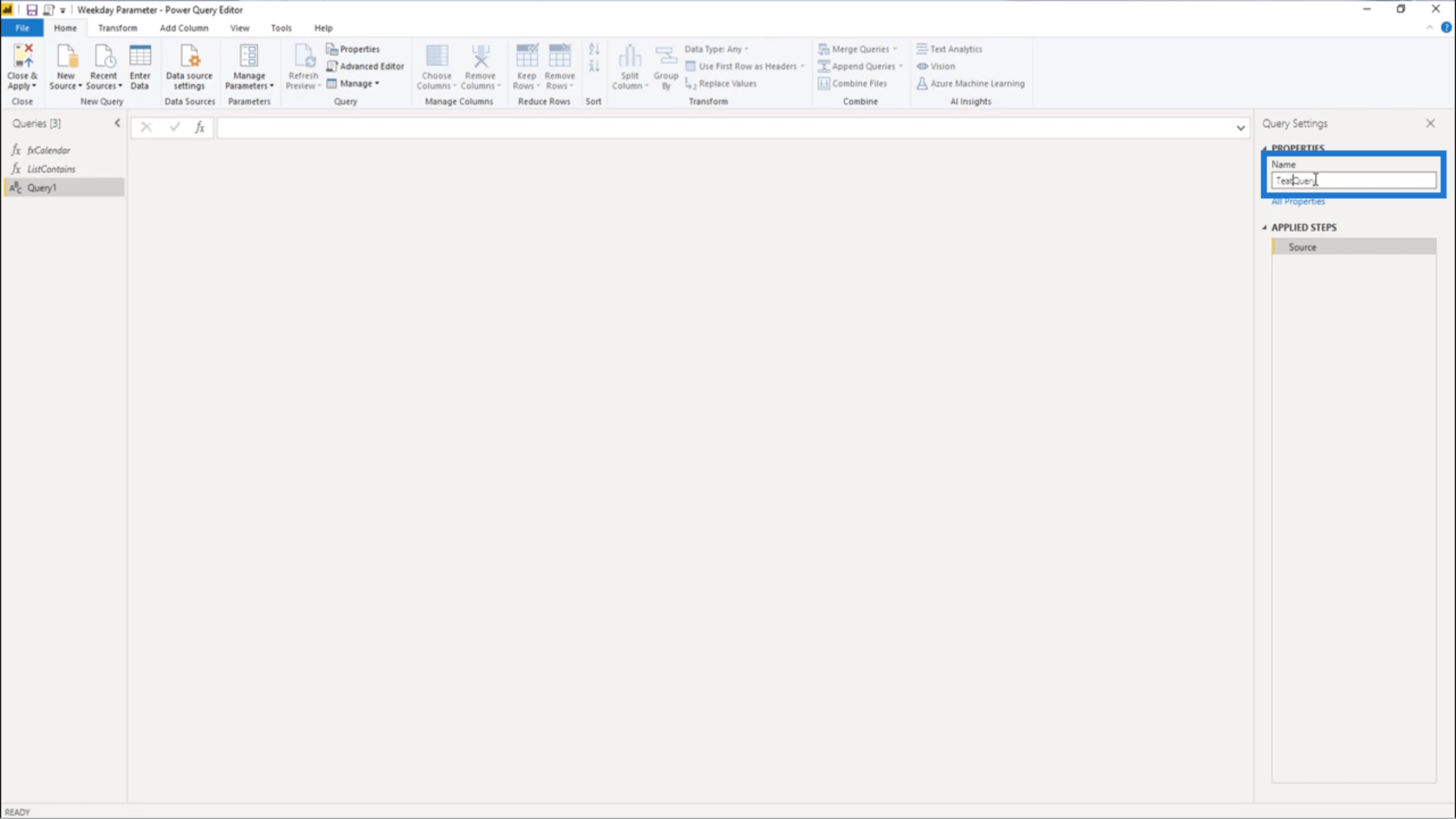Sort descending icon in ribbon

pos(594,67)
